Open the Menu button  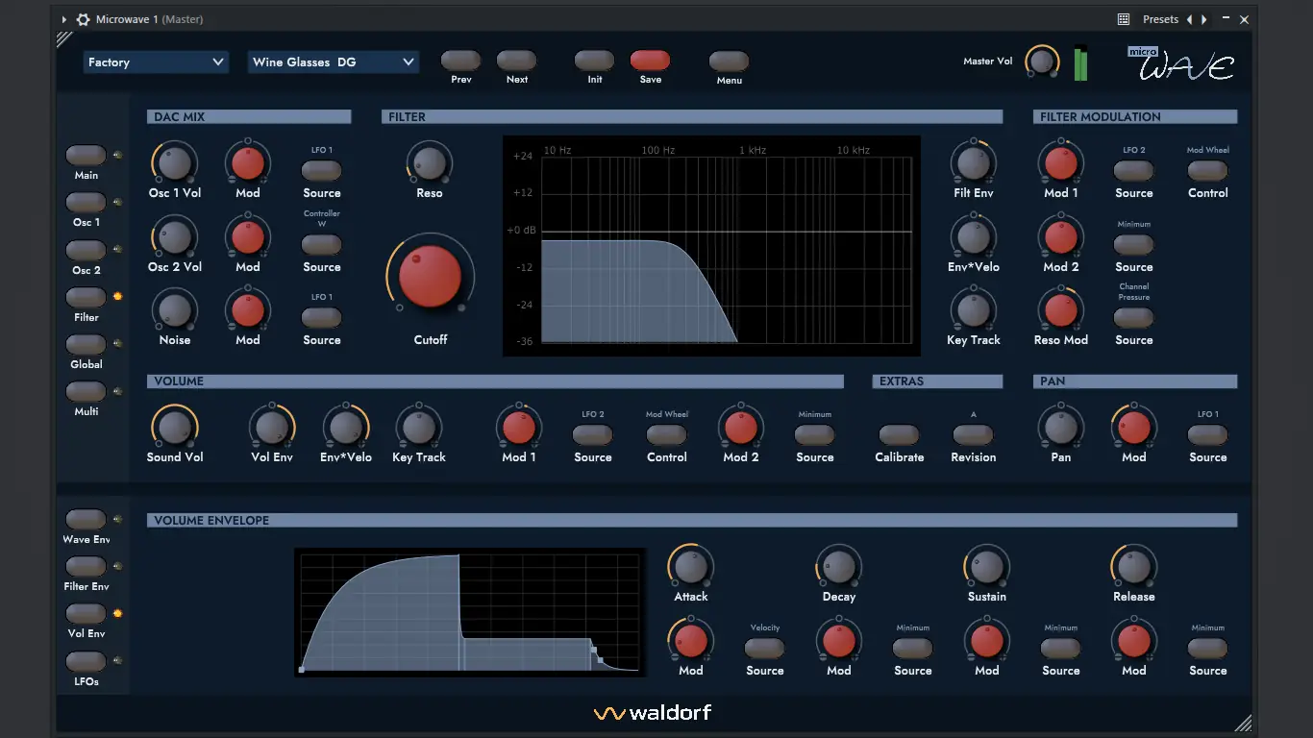click(x=730, y=61)
